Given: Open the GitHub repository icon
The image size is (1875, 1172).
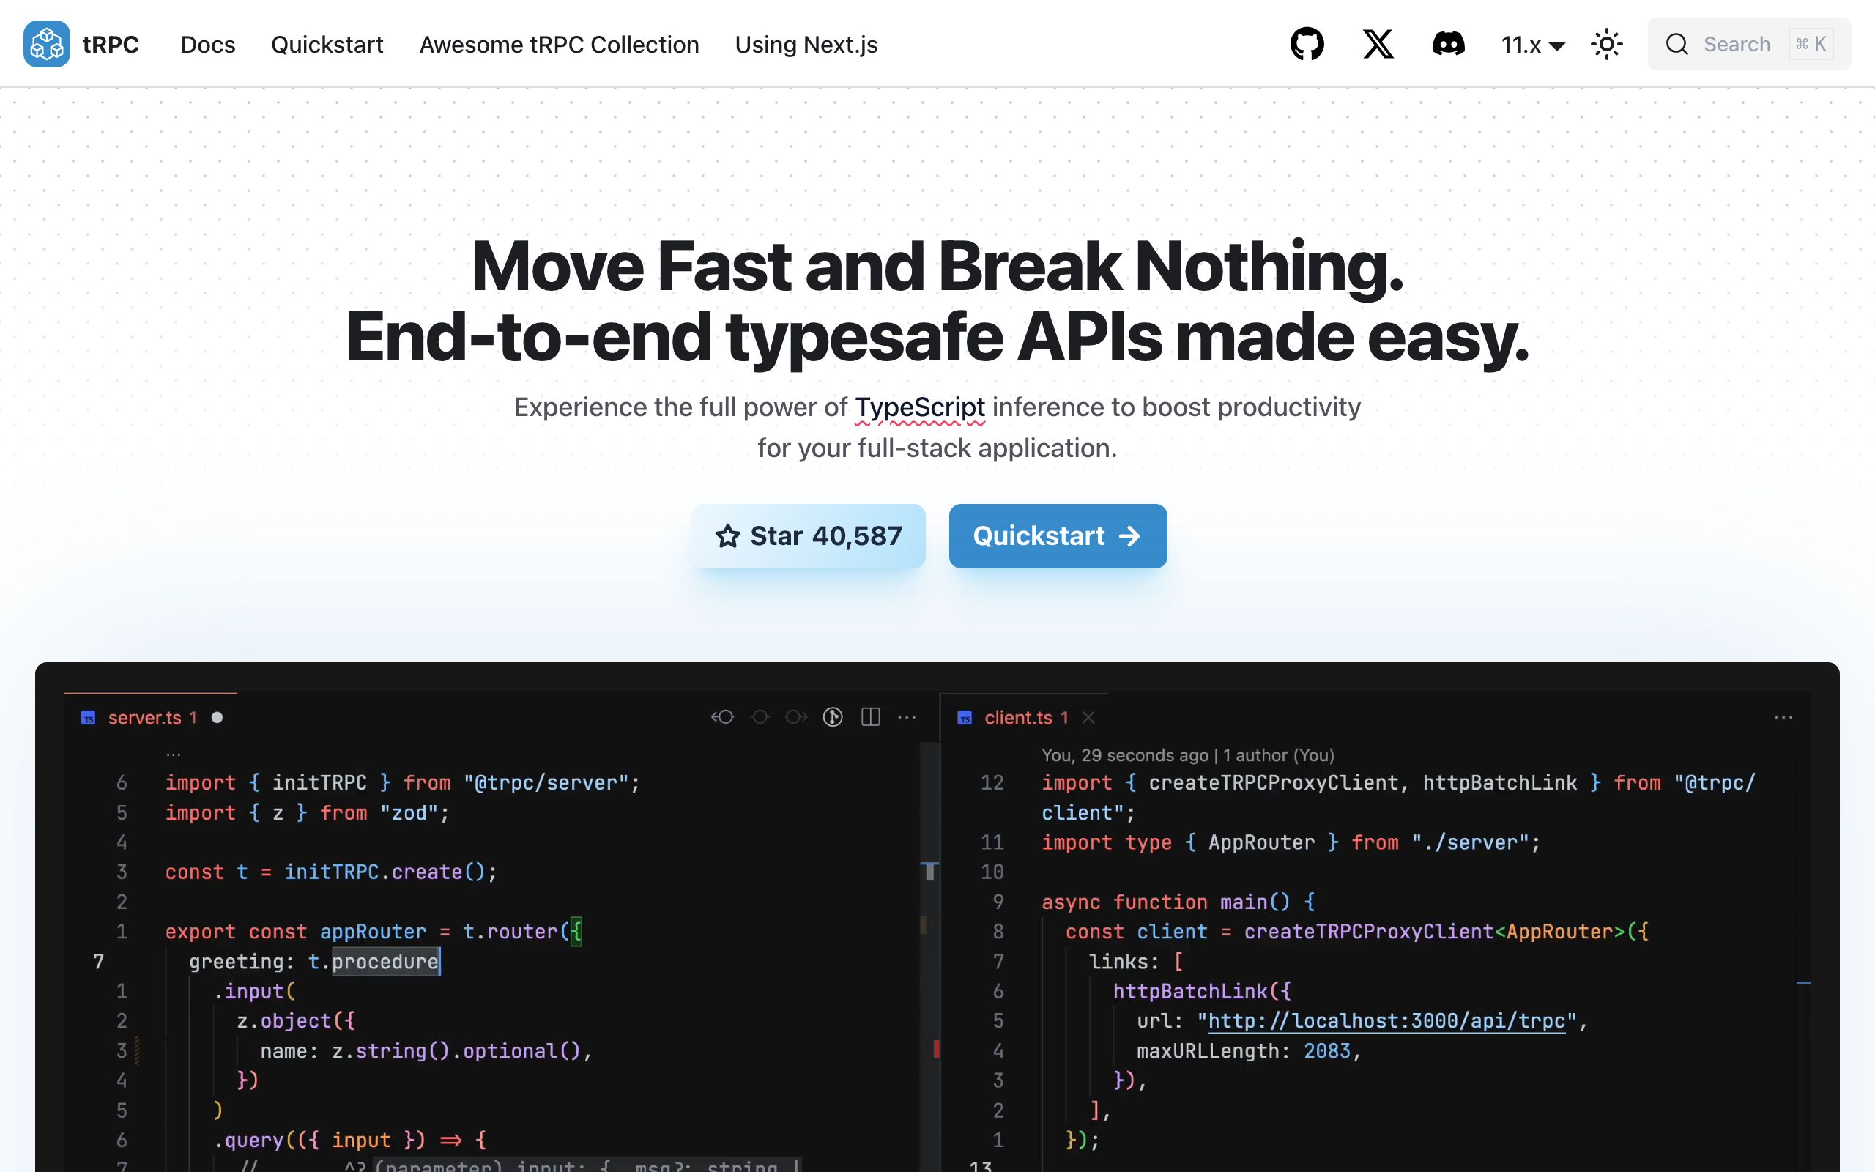Looking at the screenshot, I should [x=1307, y=44].
